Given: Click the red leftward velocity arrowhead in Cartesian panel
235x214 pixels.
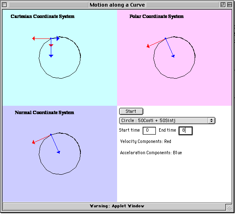Looking at the screenshot, I should point(34,38).
